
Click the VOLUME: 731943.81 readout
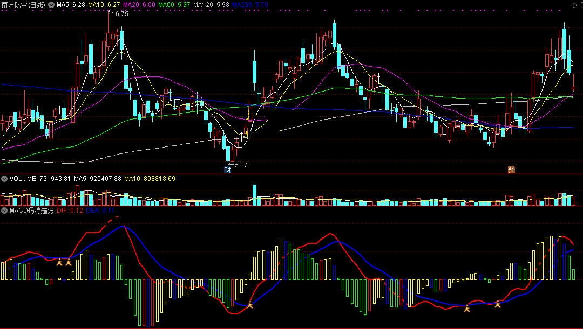[40, 179]
